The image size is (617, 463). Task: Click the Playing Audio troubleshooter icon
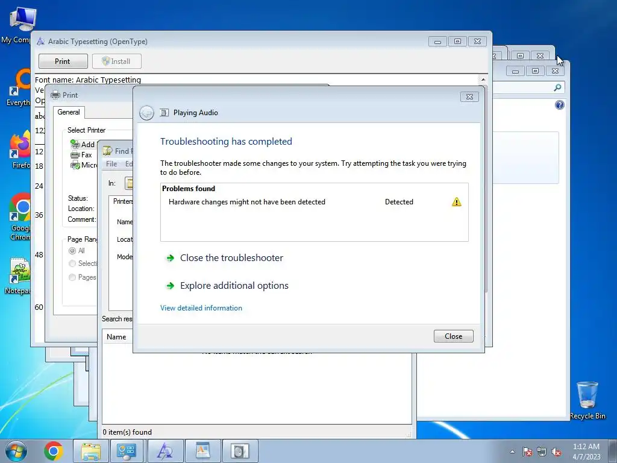(x=164, y=113)
